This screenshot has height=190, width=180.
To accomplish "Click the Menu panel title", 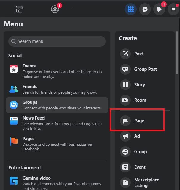I will pyautogui.click(x=13, y=24).
